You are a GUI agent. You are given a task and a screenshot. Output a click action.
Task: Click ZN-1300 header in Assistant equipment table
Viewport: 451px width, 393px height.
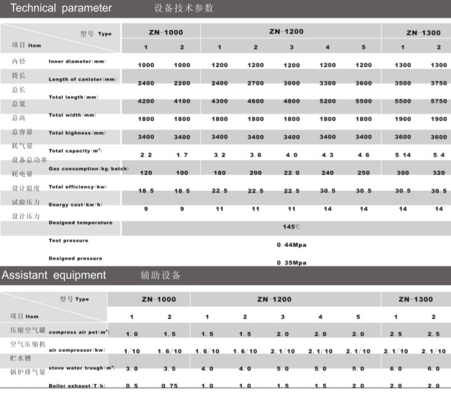[415, 299]
